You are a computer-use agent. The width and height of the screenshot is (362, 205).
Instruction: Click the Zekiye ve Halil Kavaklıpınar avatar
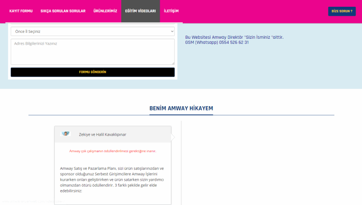tap(66, 134)
